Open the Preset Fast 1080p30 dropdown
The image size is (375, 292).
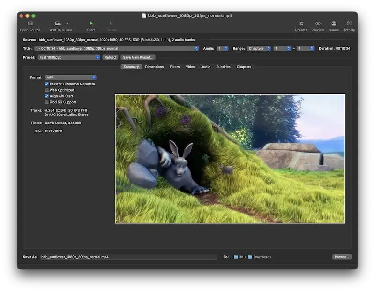click(69, 57)
